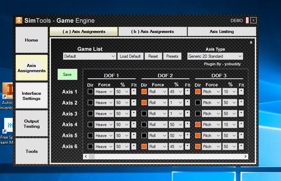This screenshot has height=181, width=281.
Task: Open Axis 3 DOF 3 Pitch force dropdown
Action: [x=211, y=114]
